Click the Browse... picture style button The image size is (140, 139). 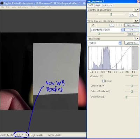click(132, 43)
